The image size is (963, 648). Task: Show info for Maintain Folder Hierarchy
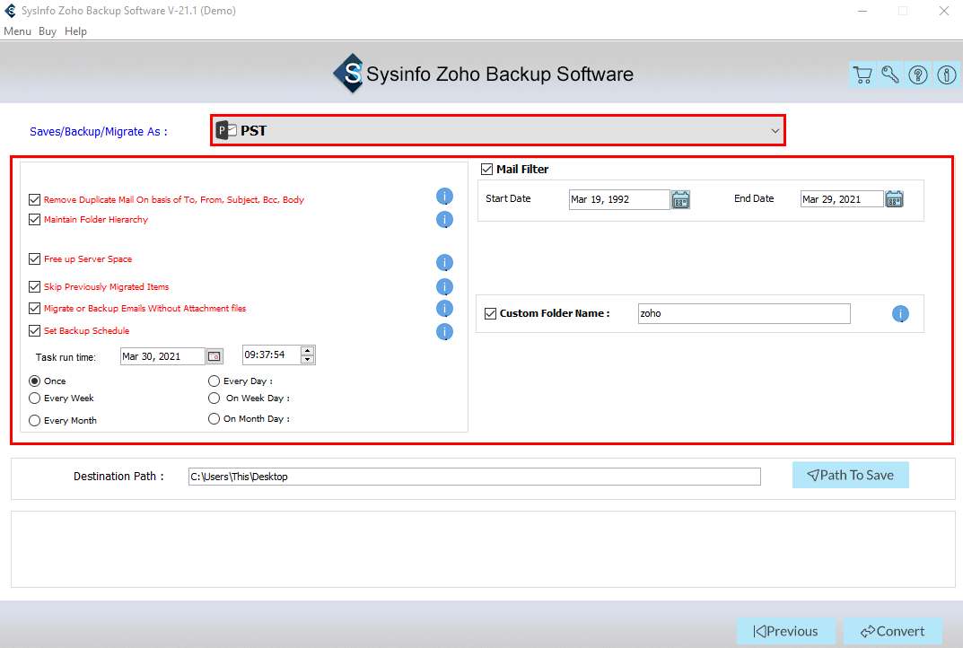click(x=444, y=219)
